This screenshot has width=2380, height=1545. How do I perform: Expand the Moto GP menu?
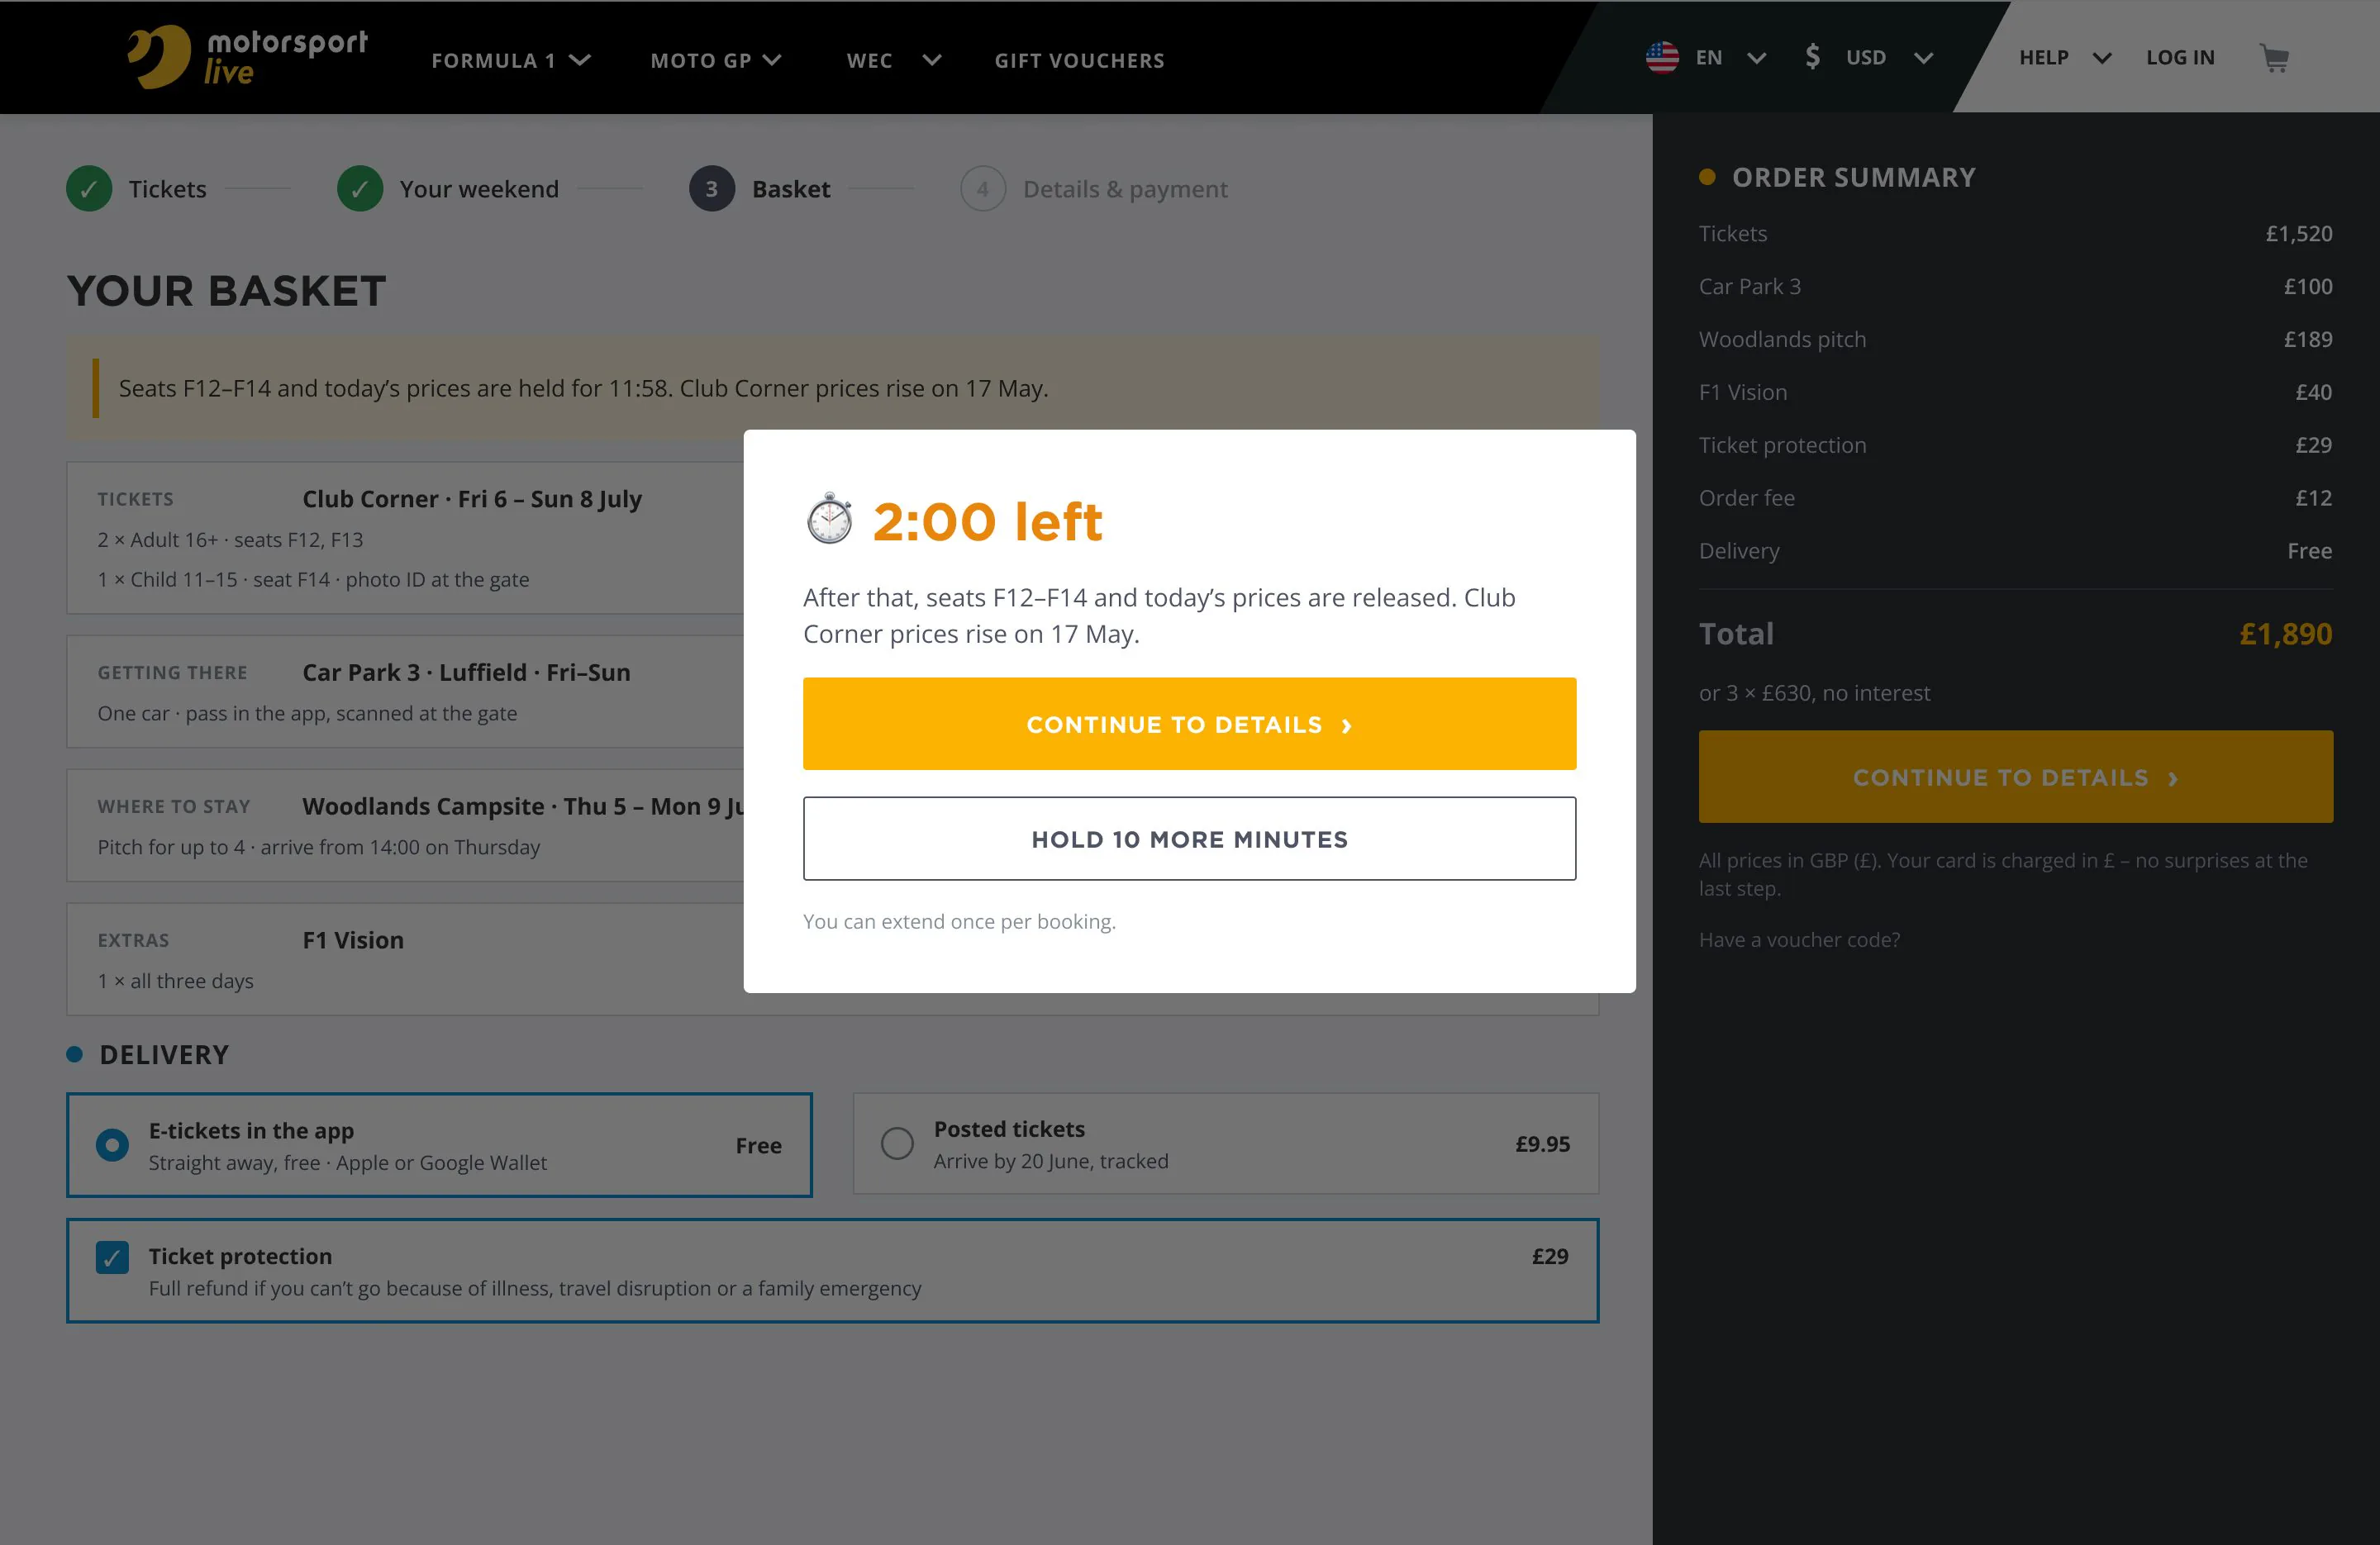pyautogui.click(x=715, y=60)
